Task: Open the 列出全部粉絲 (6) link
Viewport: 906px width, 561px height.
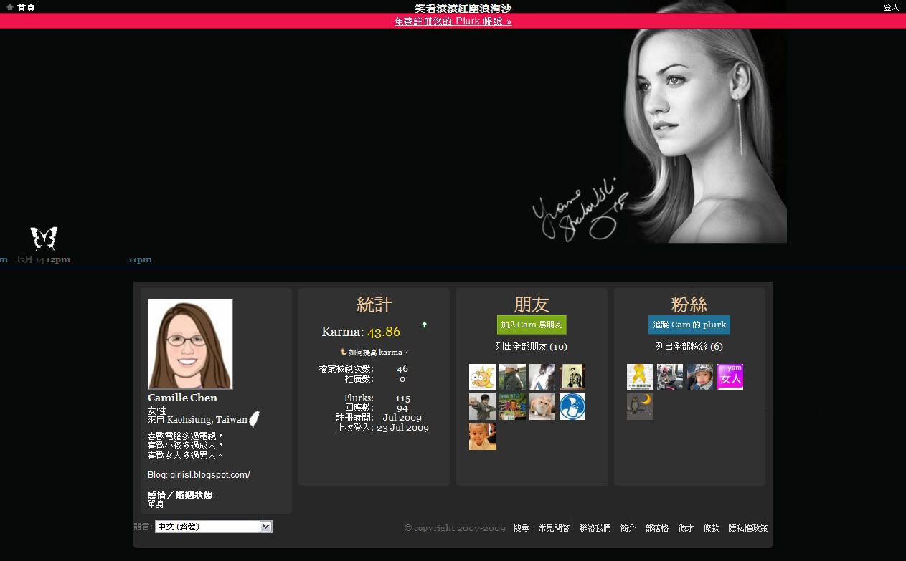Action: (689, 347)
